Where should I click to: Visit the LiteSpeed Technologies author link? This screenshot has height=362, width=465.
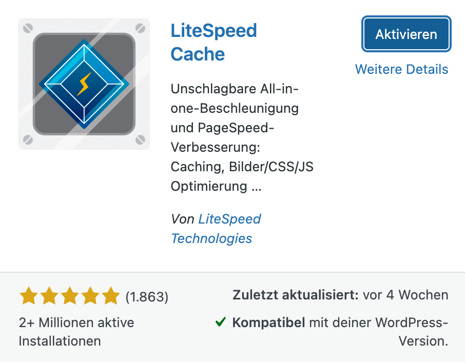tap(216, 229)
